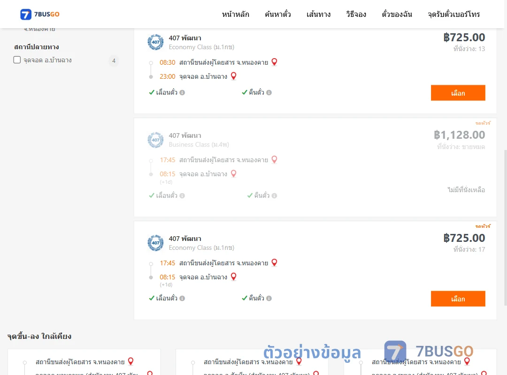This screenshot has height=375, width=507.
Task: Click the 407 logo on the 08:30 trip card
Action: pyautogui.click(x=155, y=42)
